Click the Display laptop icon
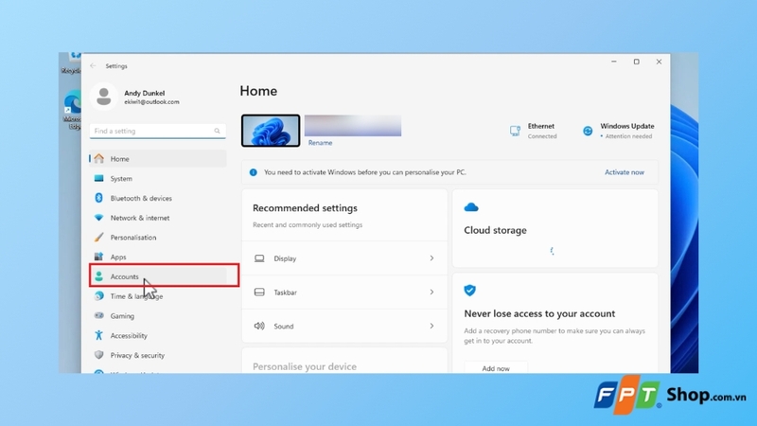Screen dimensions: 757x426 coord(259,258)
